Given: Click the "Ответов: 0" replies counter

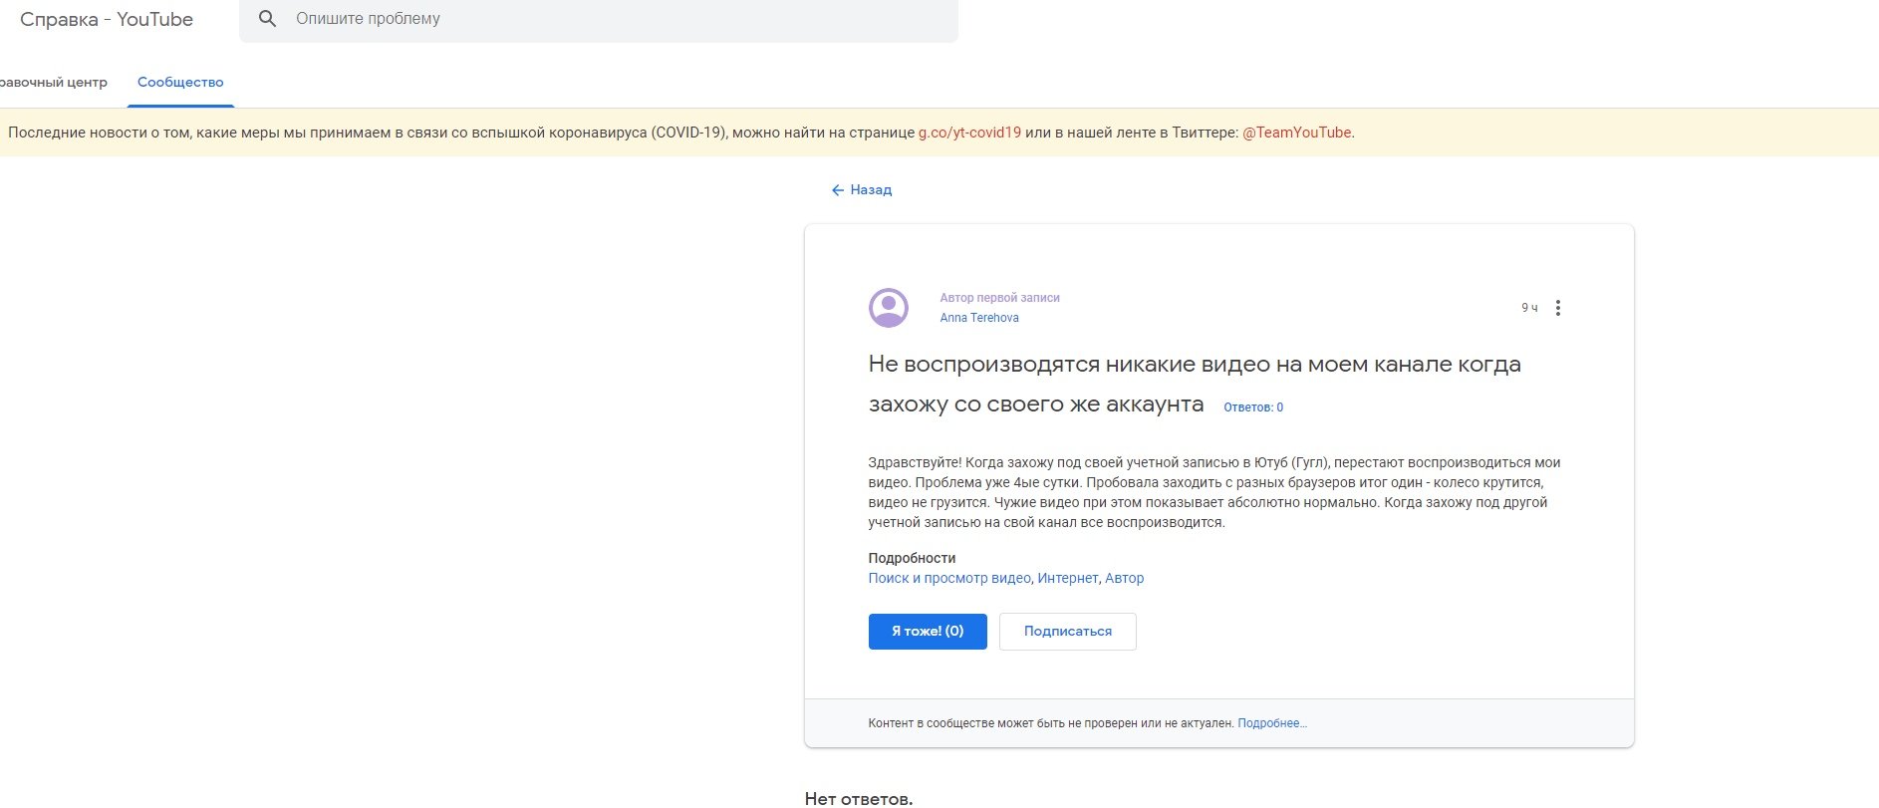Looking at the screenshot, I should [x=1253, y=407].
